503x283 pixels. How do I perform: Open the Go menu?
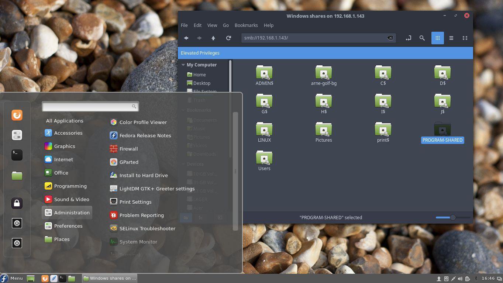(x=225, y=25)
